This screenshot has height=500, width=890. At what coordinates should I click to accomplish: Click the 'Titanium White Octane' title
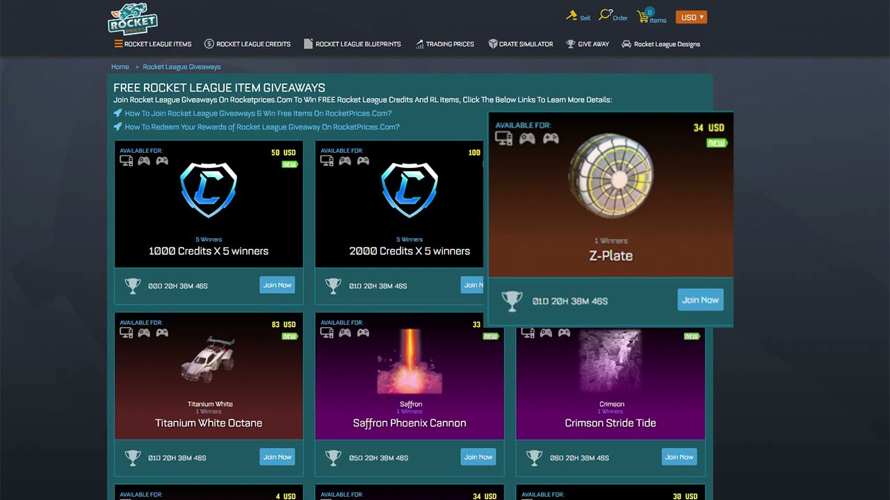pos(209,423)
